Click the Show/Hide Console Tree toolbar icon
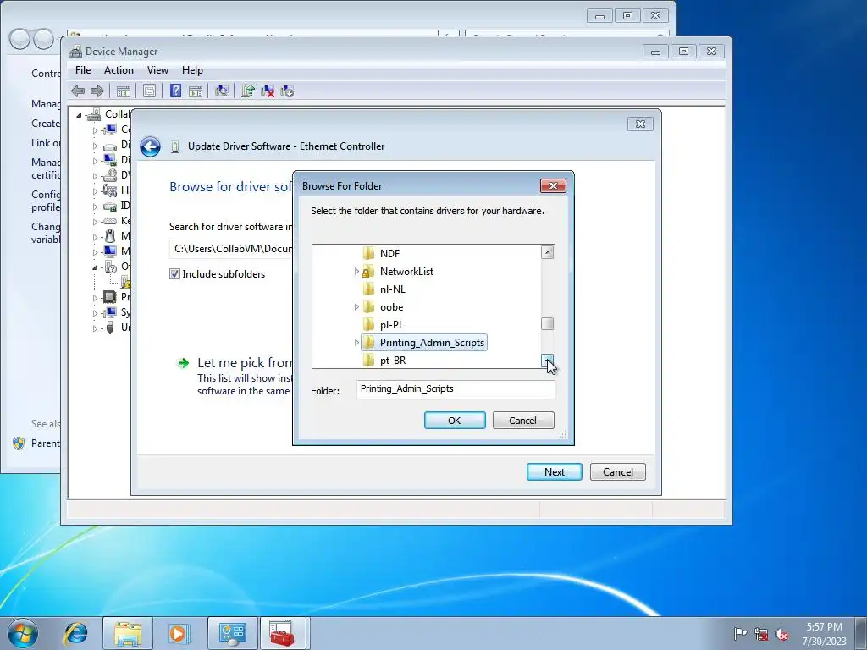 tap(124, 91)
